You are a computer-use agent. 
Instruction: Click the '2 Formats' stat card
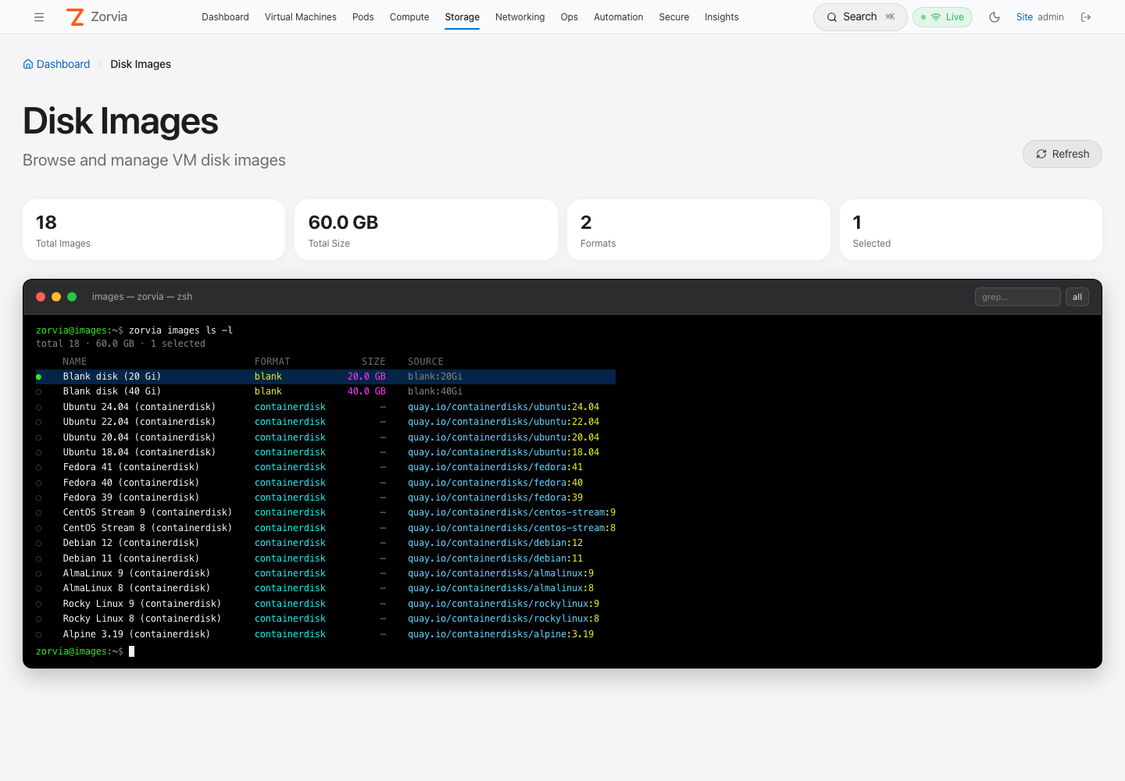click(x=698, y=230)
